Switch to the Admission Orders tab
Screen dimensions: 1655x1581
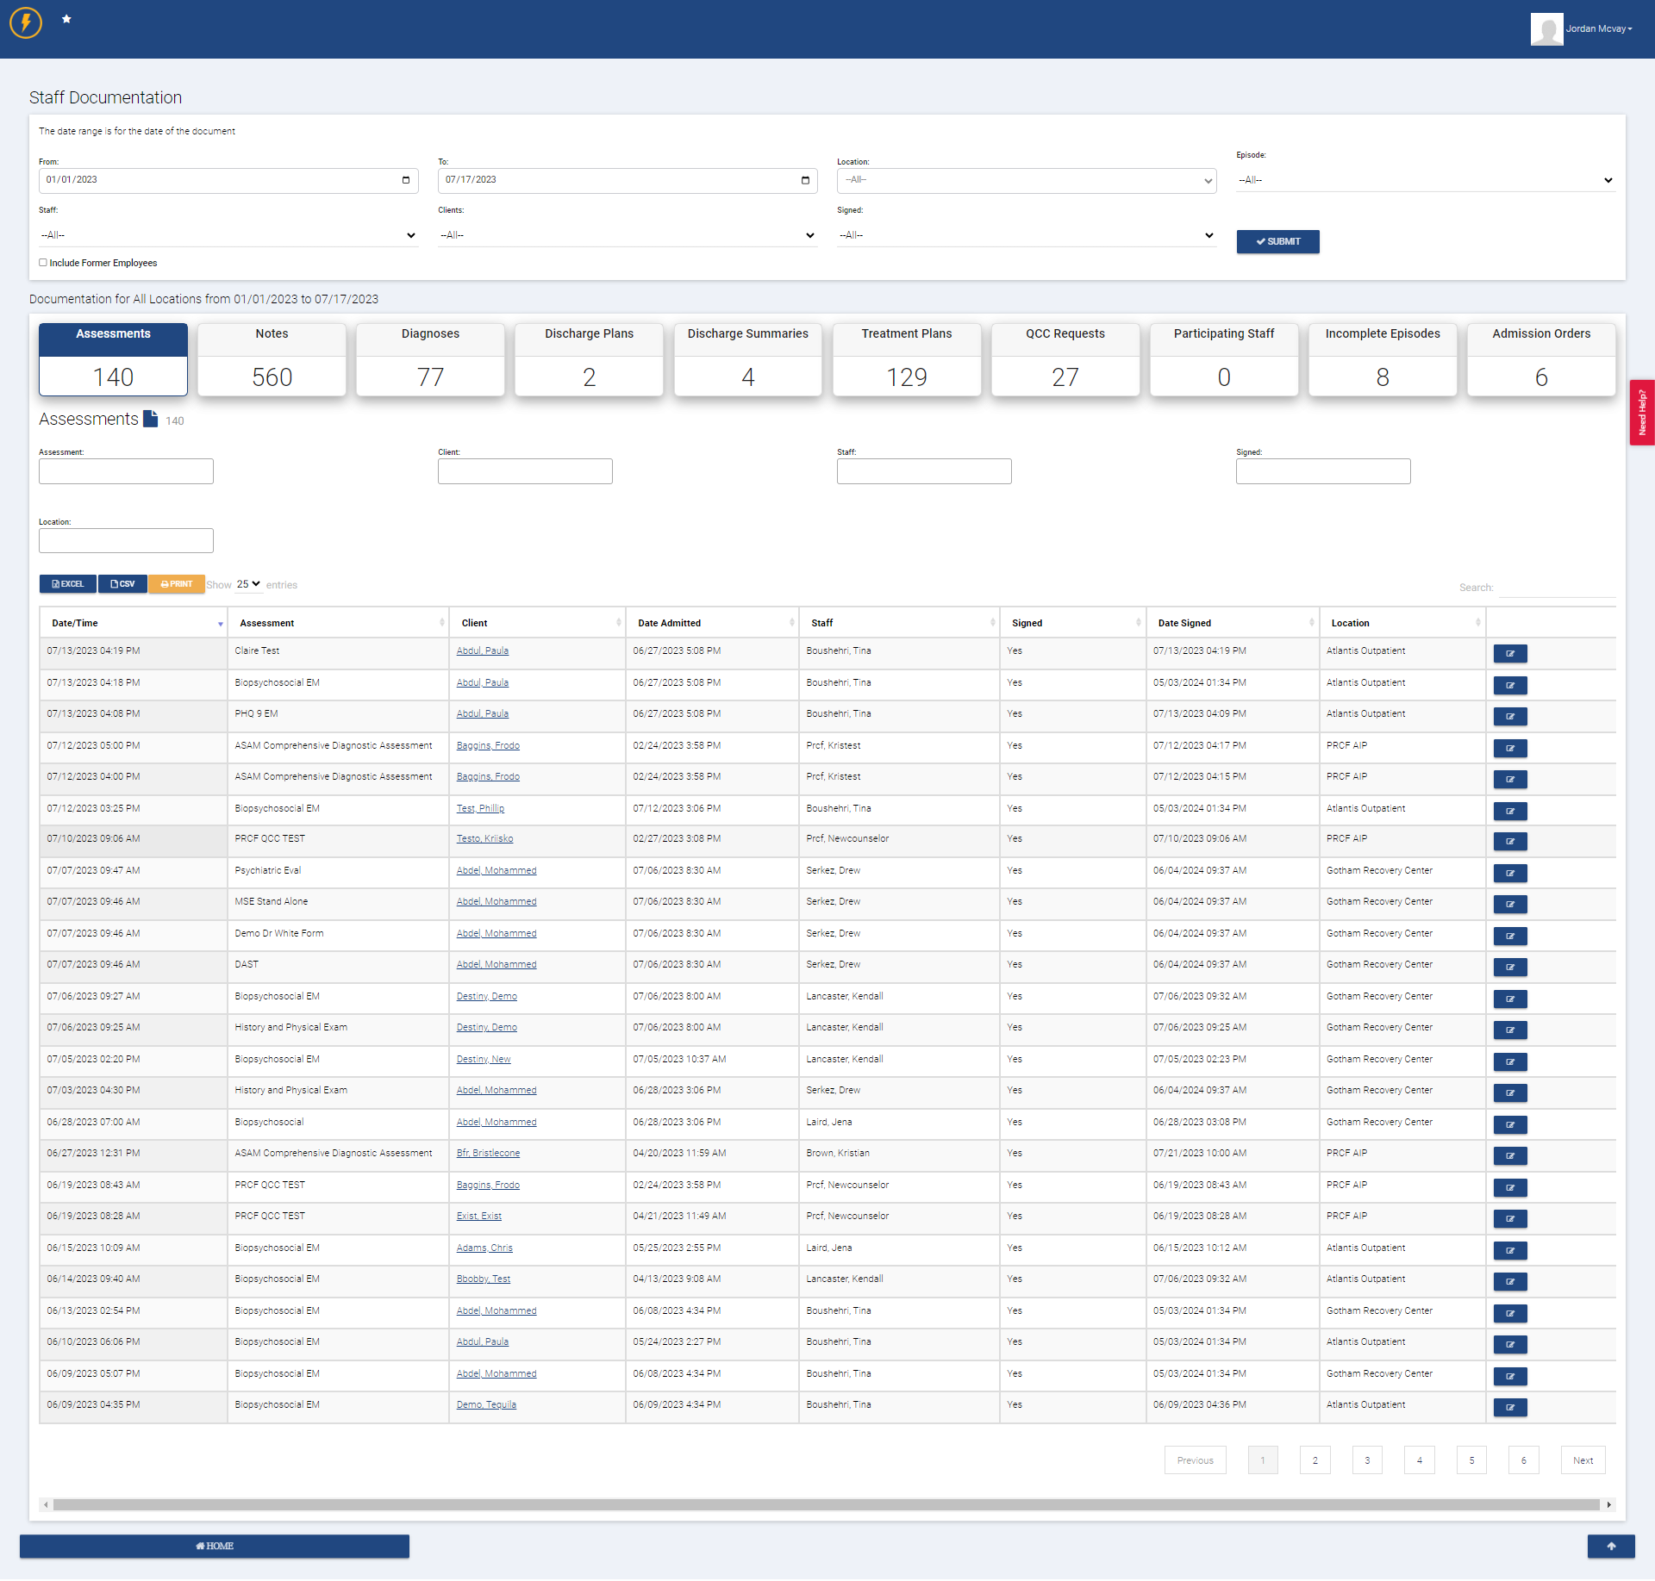(1541, 359)
